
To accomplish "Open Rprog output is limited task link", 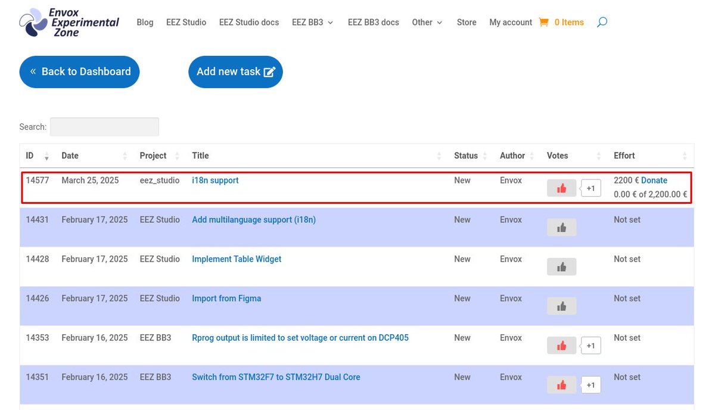I will click(300, 337).
